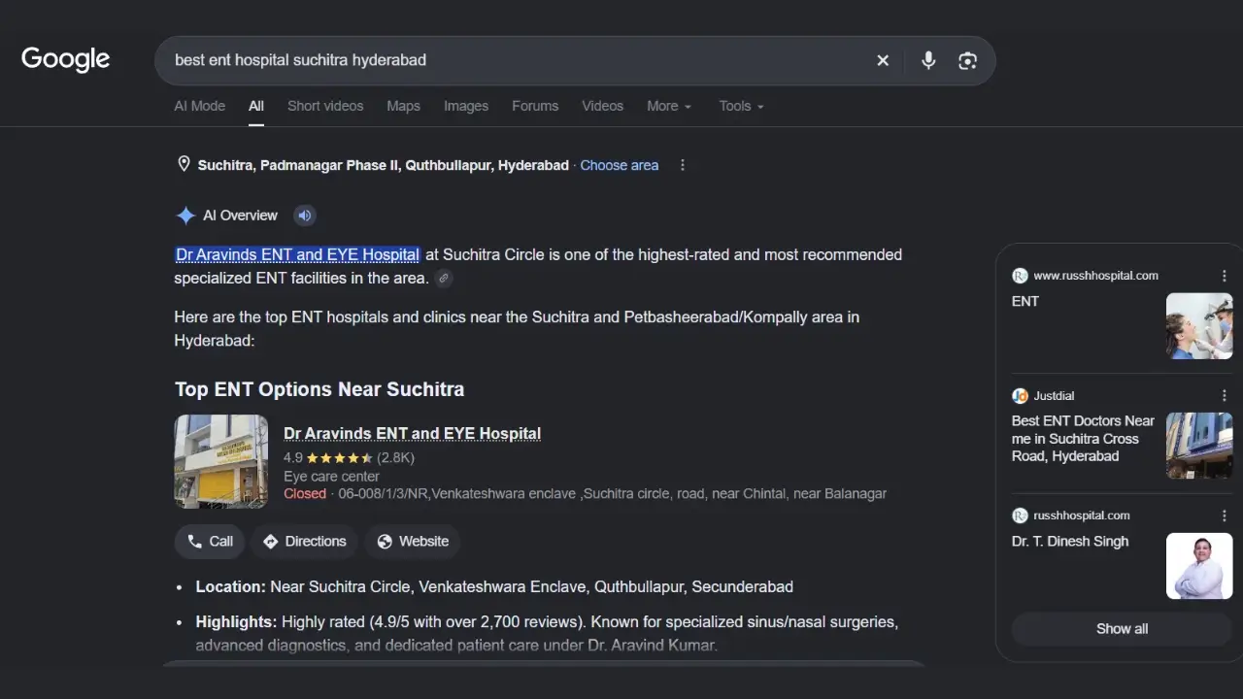Click the source link chip icon
Image resolution: width=1243 pixels, height=699 pixels.
[444, 279]
